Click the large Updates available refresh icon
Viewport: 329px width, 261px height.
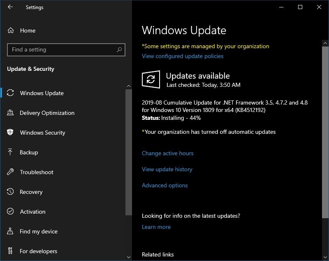[x=151, y=79]
